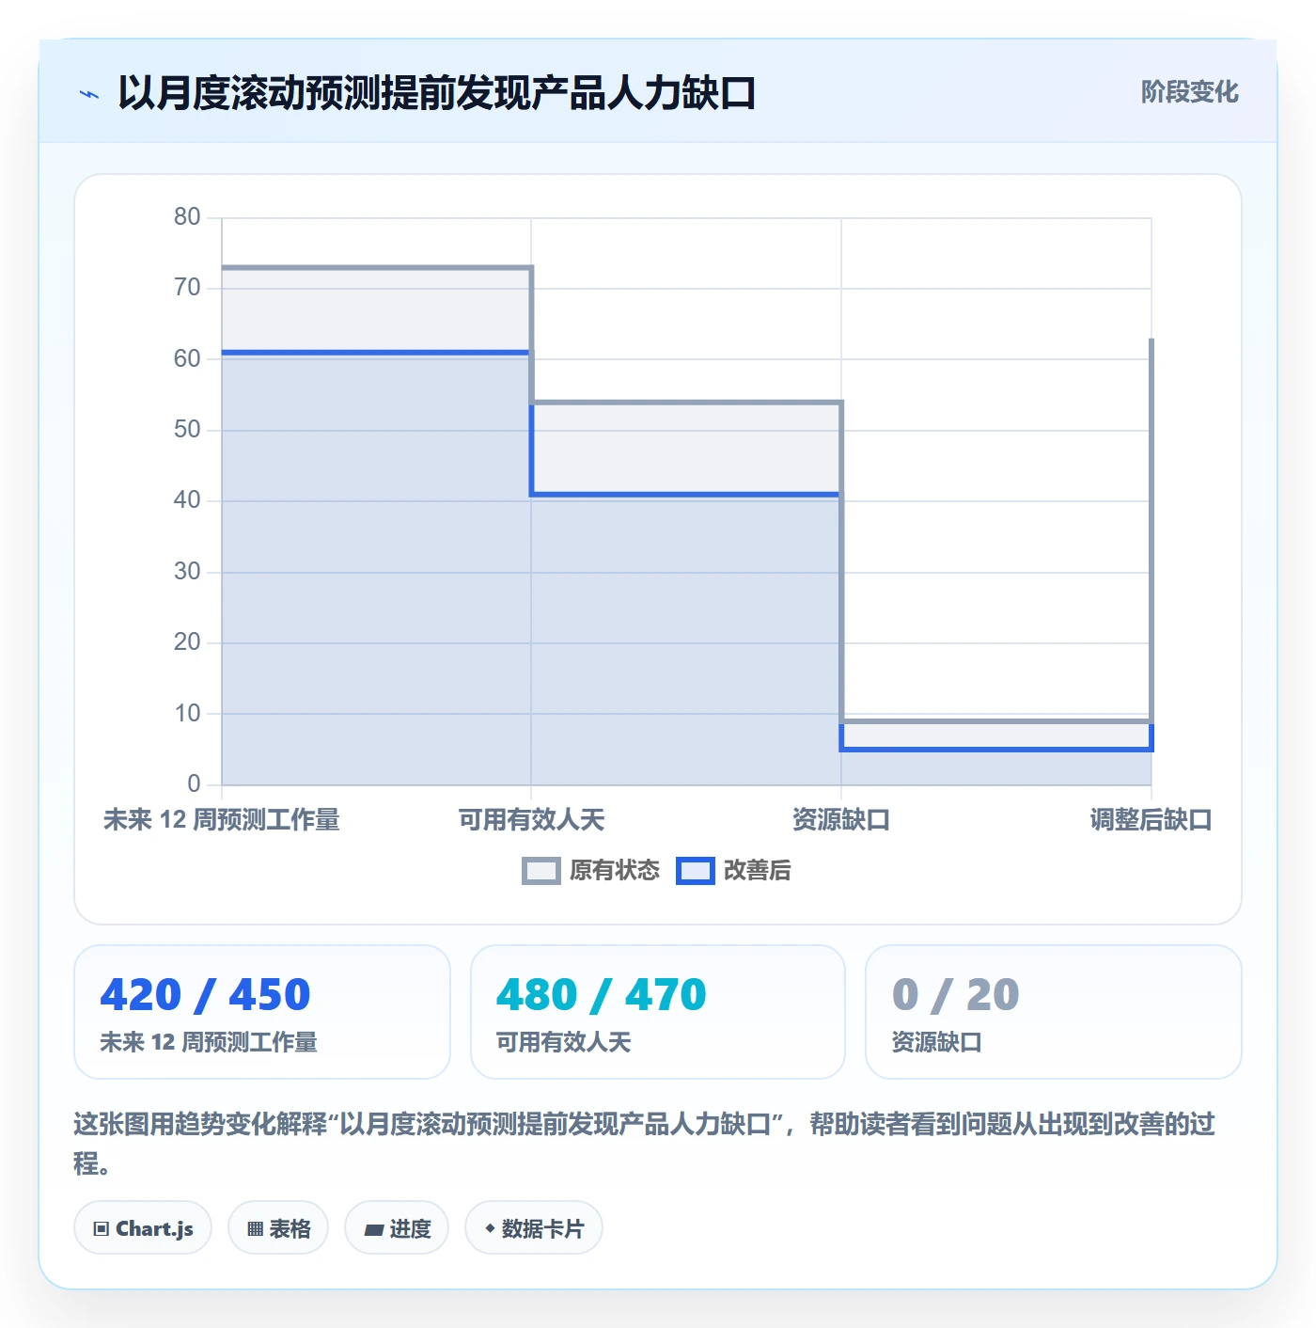Toggle the 改善后 legend swatch
Image resolution: width=1316 pixels, height=1328 pixels.
[x=695, y=871]
